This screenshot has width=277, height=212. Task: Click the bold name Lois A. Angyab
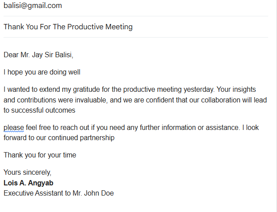[x=28, y=183]
